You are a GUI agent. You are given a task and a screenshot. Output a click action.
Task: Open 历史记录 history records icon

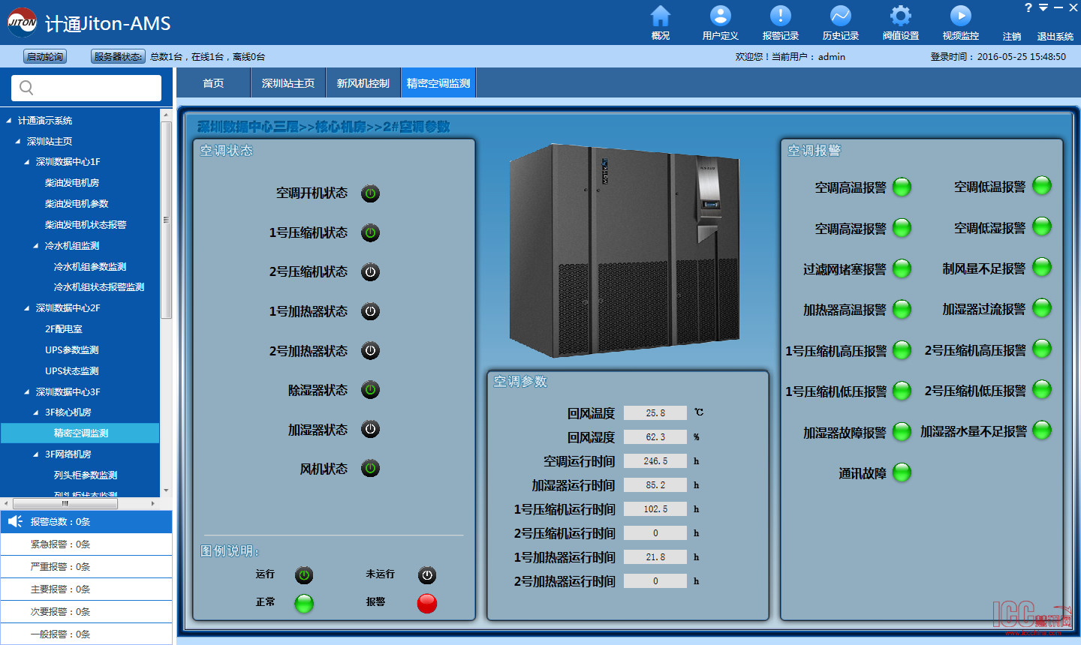click(840, 16)
